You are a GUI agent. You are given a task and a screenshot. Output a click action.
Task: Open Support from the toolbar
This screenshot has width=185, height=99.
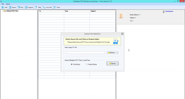(29, 7)
